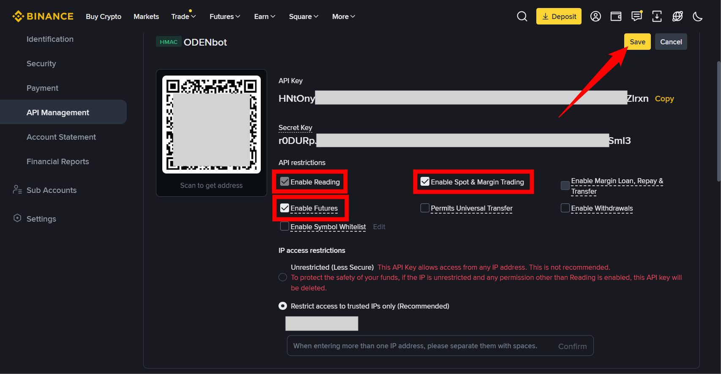Uncheck Enable Spot & Margin Trading
721x374 pixels.
pyautogui.click(x=425, y=182)
